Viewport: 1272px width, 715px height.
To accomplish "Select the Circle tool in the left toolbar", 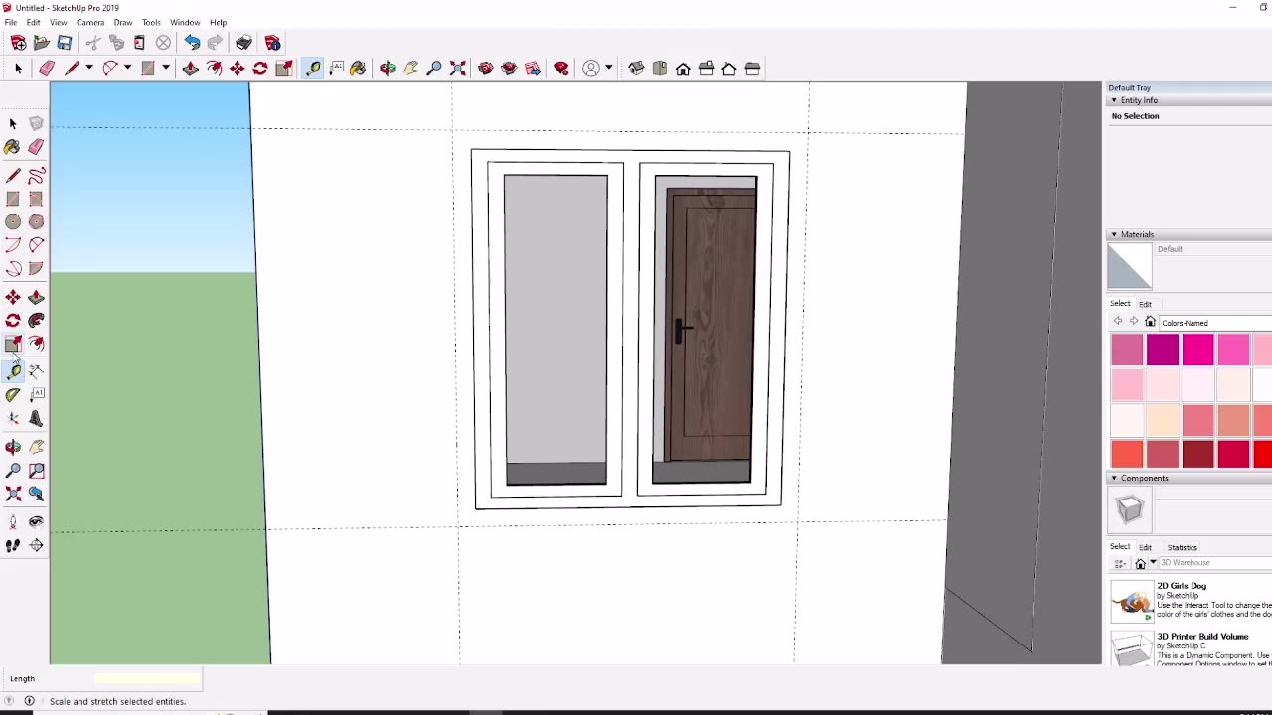I will [x=13, y=222].
